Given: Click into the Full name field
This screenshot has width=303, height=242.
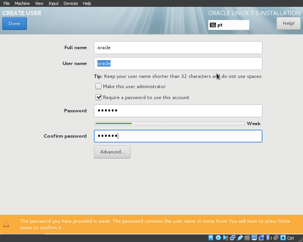Looking at the screenshot, I should coord(178,48).
